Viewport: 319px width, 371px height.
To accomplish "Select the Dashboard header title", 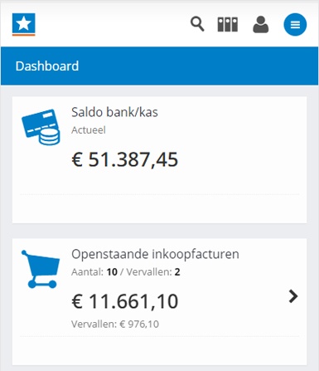I will click(47, 66).
